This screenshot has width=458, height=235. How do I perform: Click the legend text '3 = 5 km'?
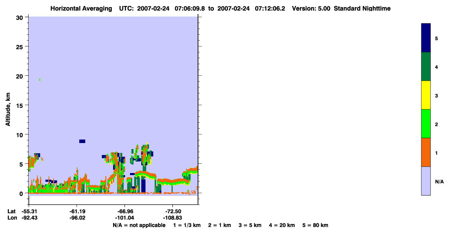[250, 225]
